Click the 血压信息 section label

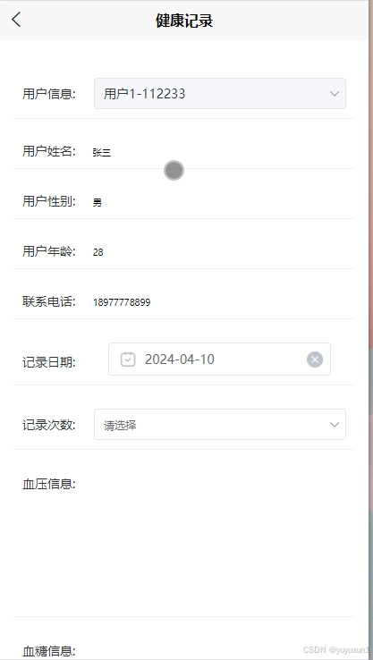[49, 485]
